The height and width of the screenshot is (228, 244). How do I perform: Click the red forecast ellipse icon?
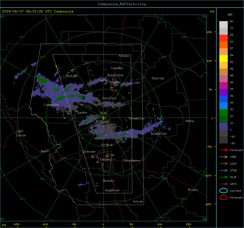[223, 197]
